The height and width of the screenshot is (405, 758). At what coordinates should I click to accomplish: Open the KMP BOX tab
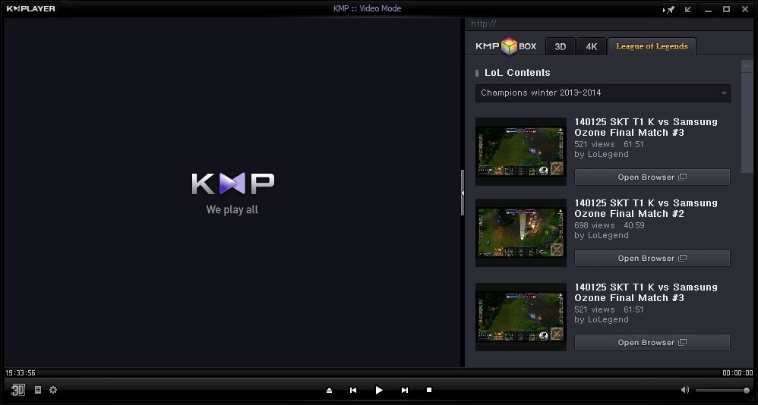point(506,46)
